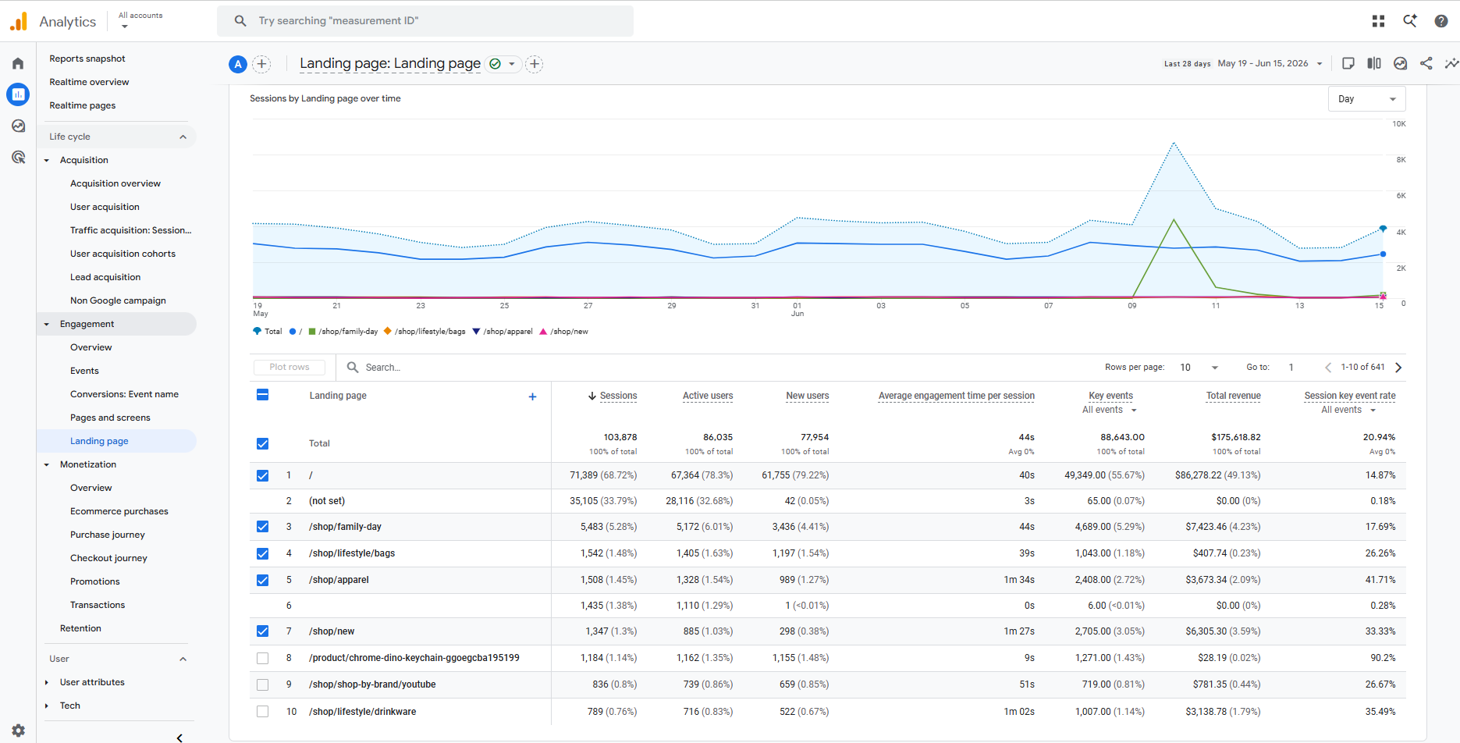The image size is (1460, 743).
Task: Toggle the /shop/new pink legend swatch
Action: [543, 332]
